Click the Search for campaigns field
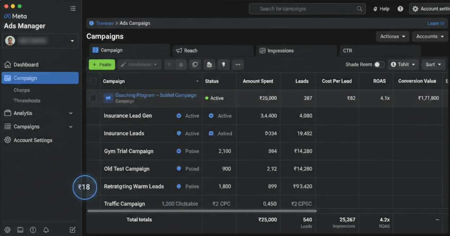 coord(307,9)
